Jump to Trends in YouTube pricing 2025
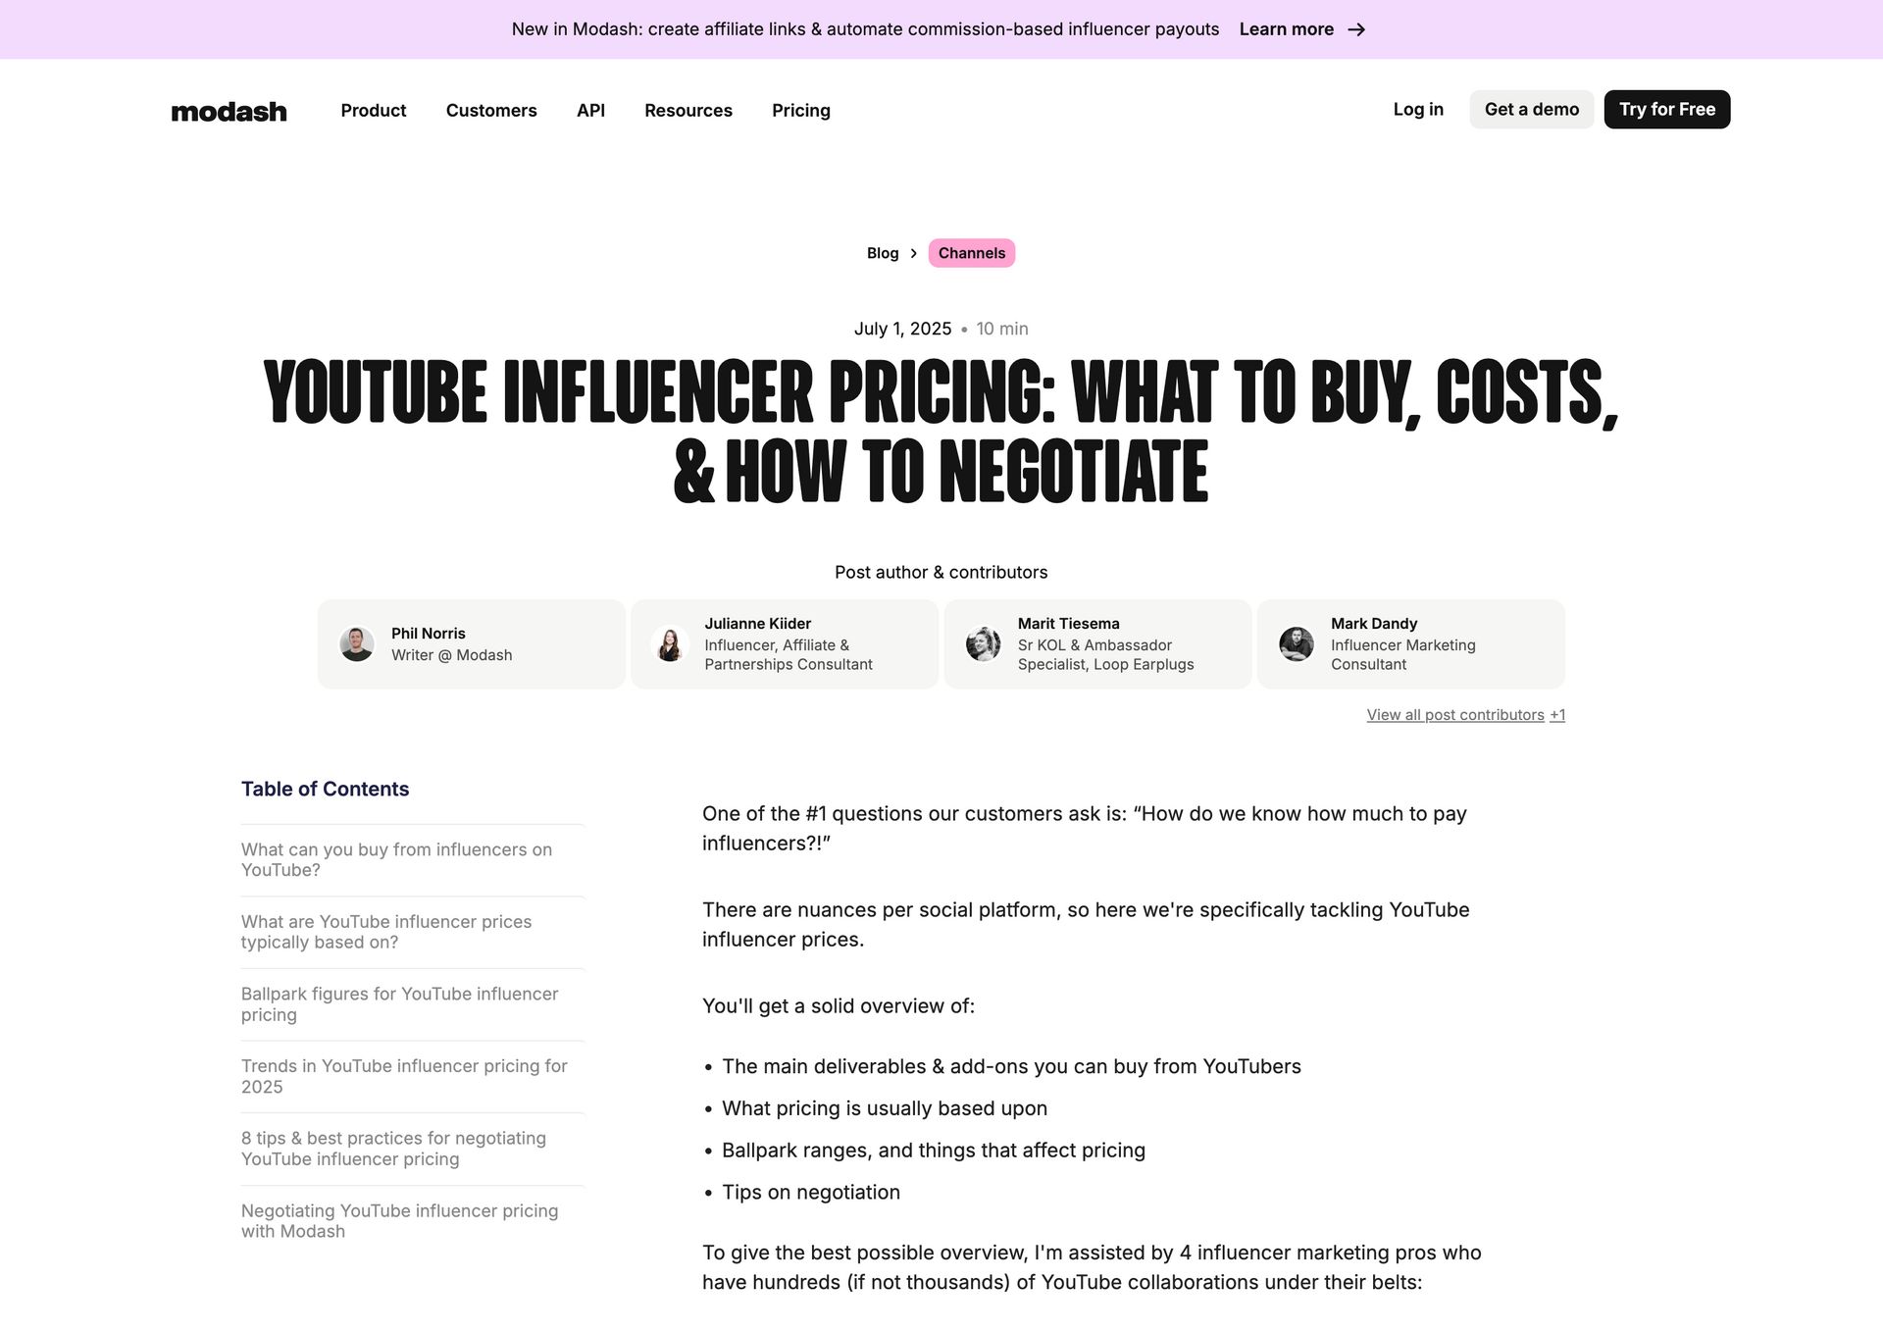 (x=403, y=1076)
